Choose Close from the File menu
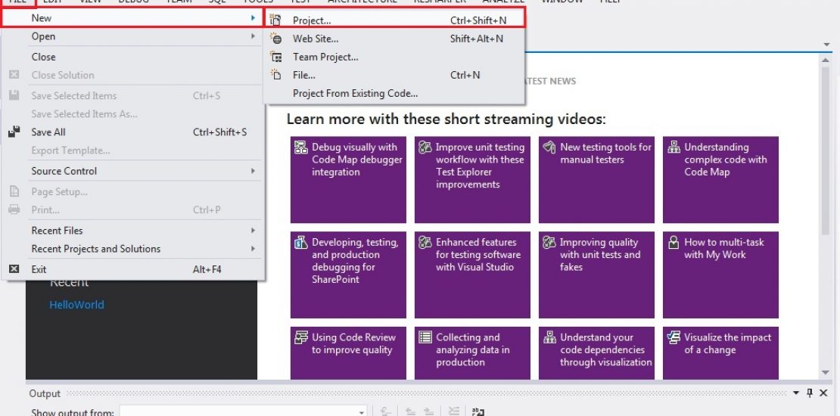 (43, 57)
